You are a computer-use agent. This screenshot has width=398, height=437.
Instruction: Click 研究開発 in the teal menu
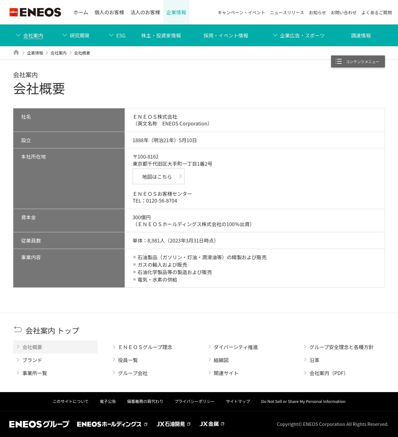[80, 36]
